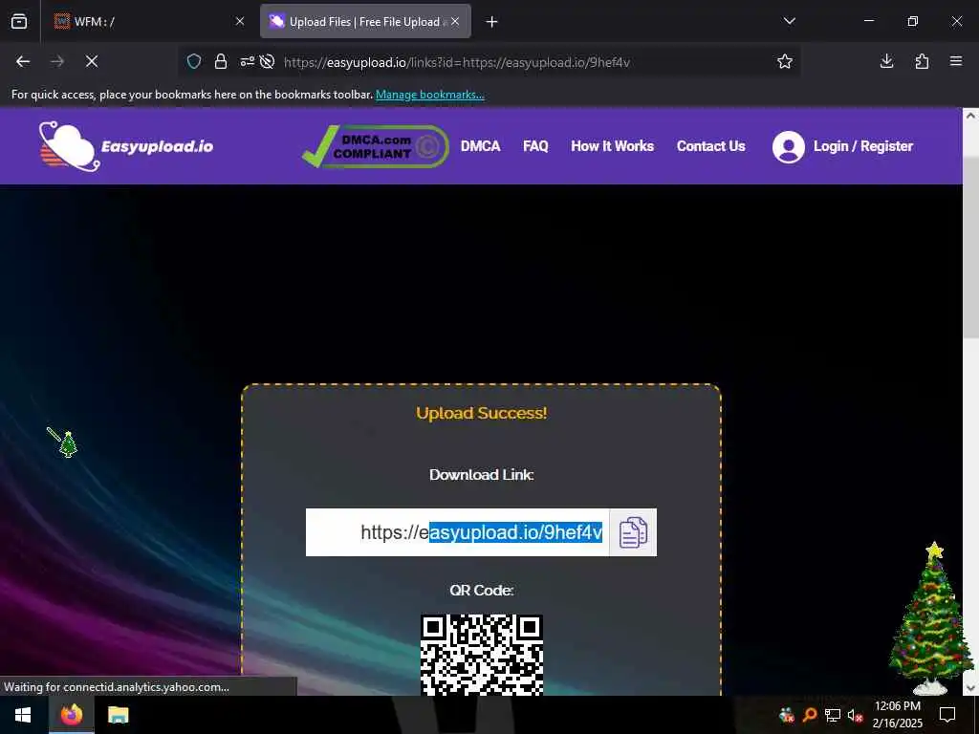This screenshot has height=734, width=979.
Task: Open the FAQ page
Action: pos(535,146)
